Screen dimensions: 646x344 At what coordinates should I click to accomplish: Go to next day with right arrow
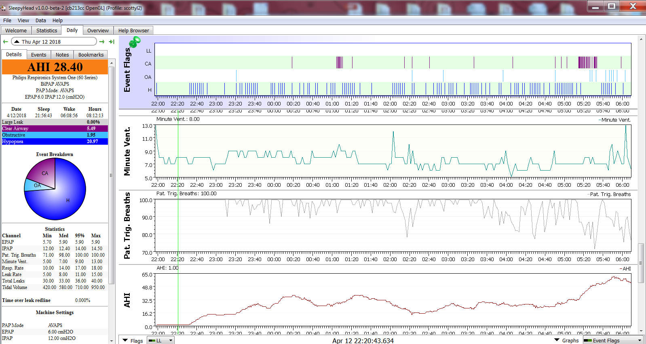102,42
